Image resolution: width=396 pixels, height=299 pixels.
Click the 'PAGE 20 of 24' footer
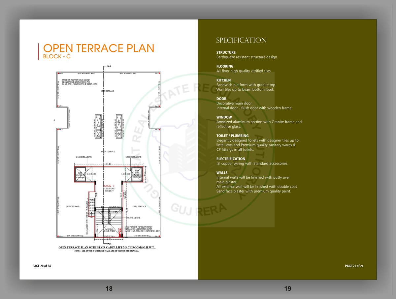(42, 266)
